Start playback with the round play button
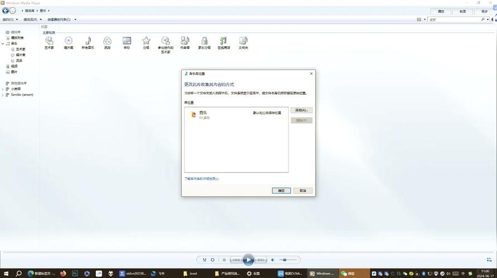This screenshot has height=278, width=497. 248,260
